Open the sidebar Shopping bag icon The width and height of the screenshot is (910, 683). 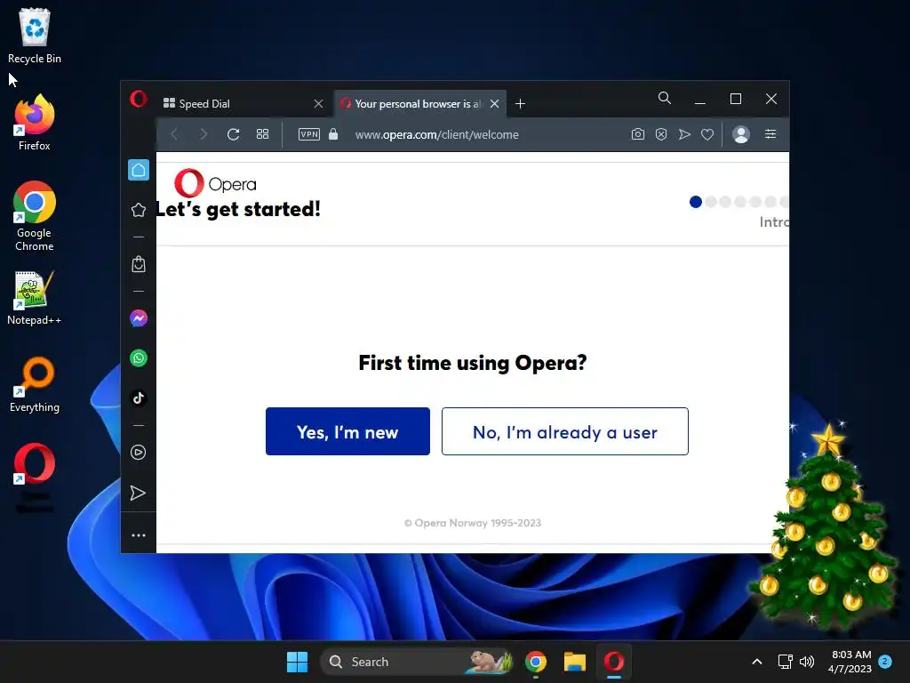138,264
